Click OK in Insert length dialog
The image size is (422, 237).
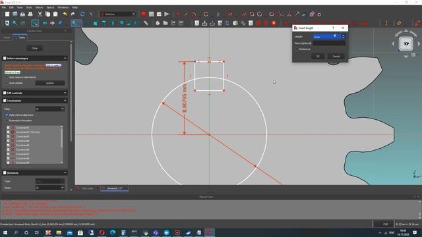pyautogui.click(x=318, y=57)
